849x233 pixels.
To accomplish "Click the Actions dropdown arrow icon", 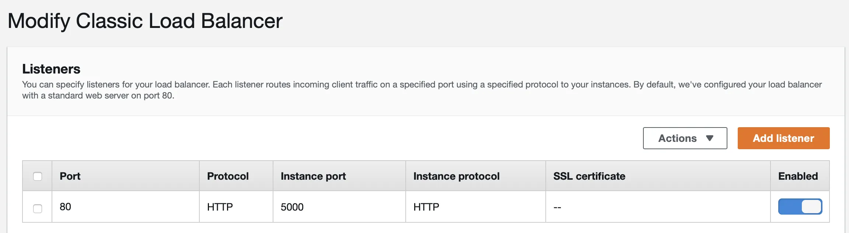I will point(710,138).
